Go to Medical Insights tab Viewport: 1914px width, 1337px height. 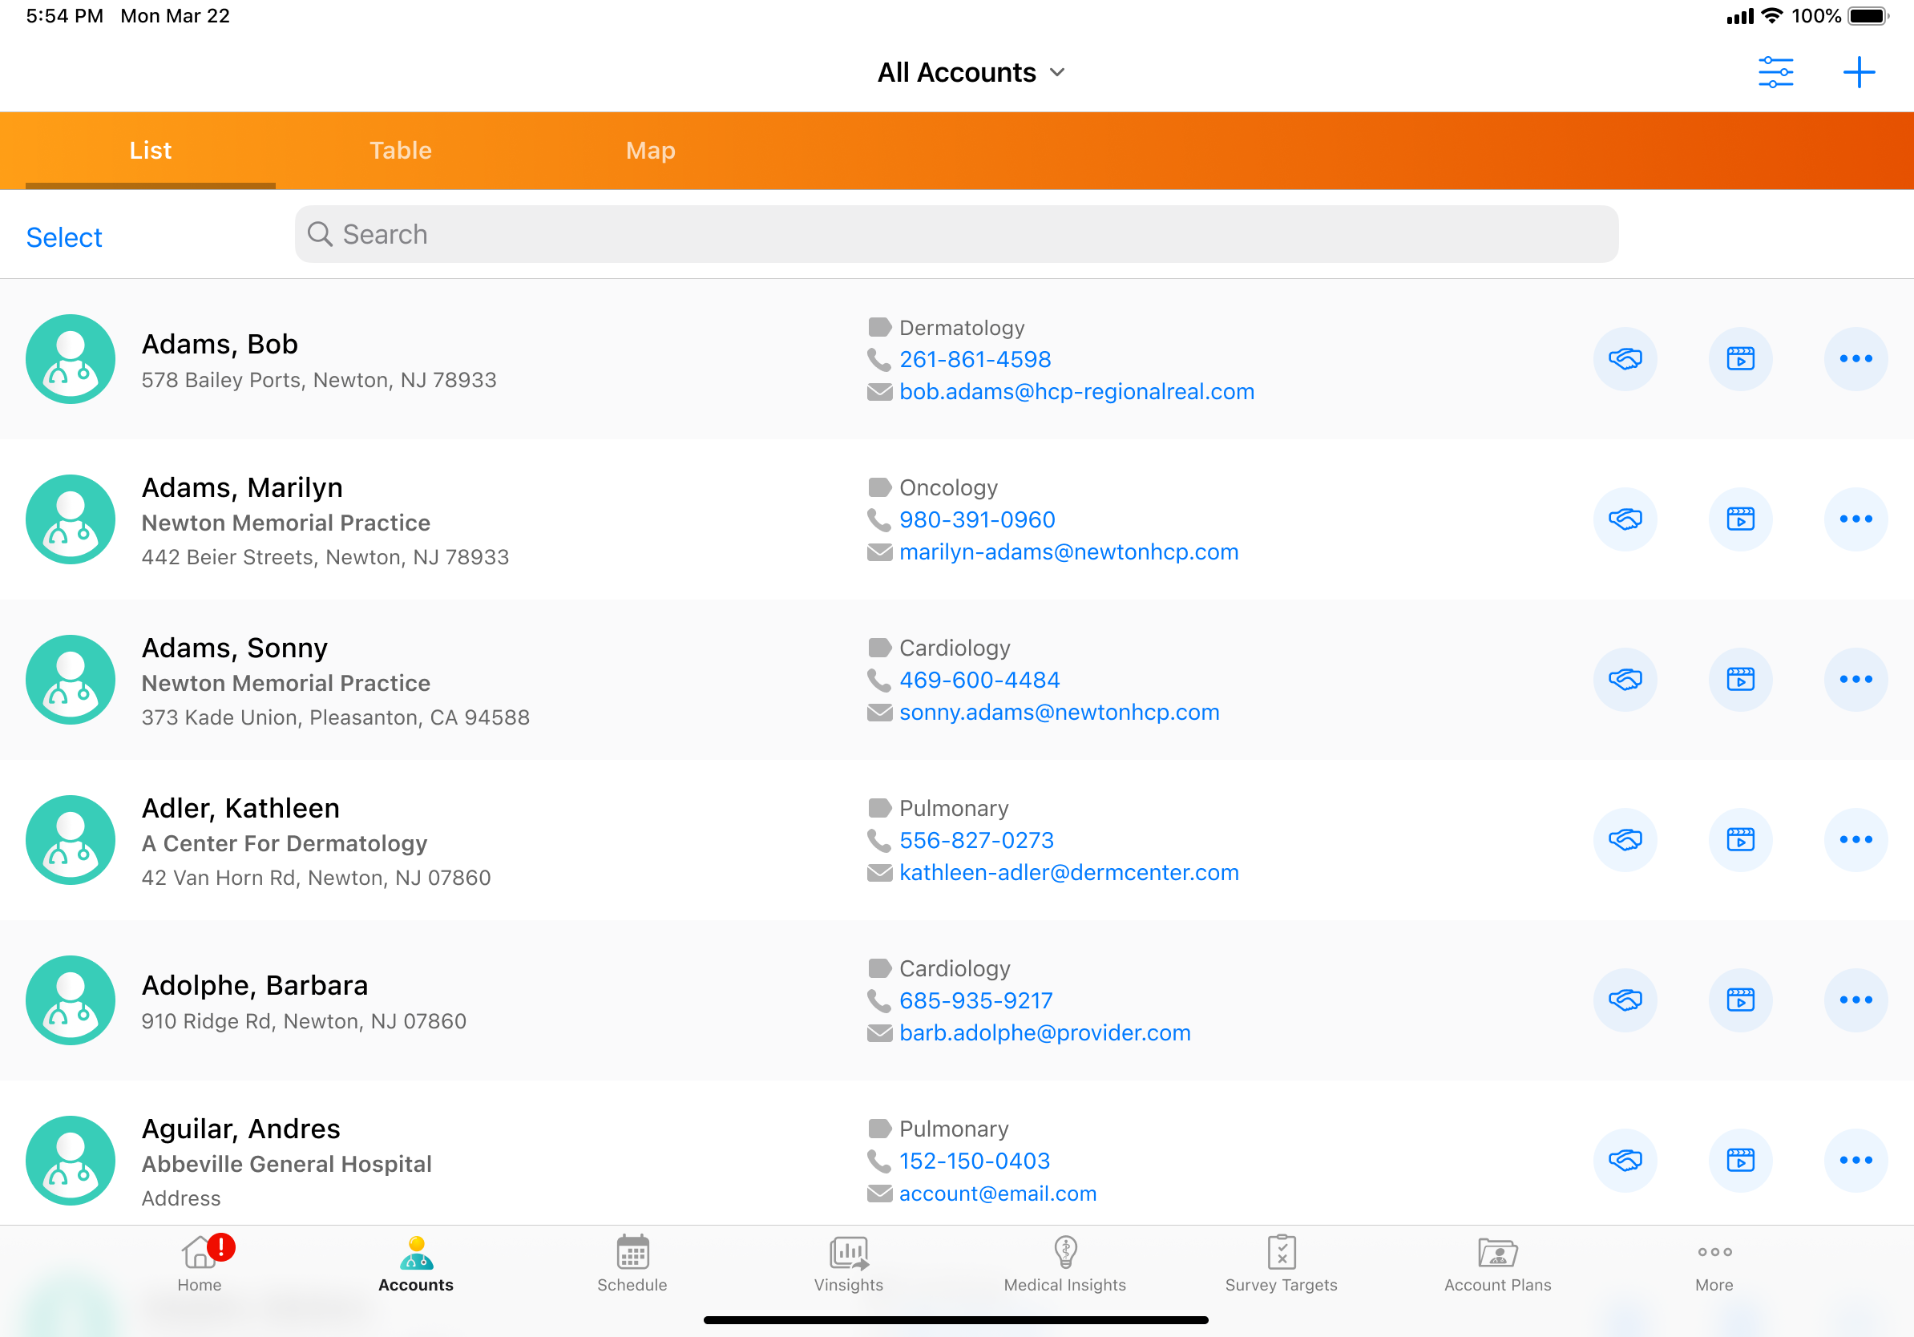click(1064, 1263)
